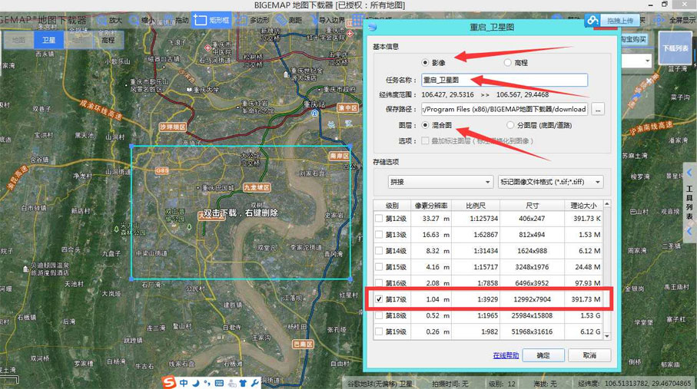Click the cloud upload icon
This screenshot has width=697, height=389.
coord(592,21)
